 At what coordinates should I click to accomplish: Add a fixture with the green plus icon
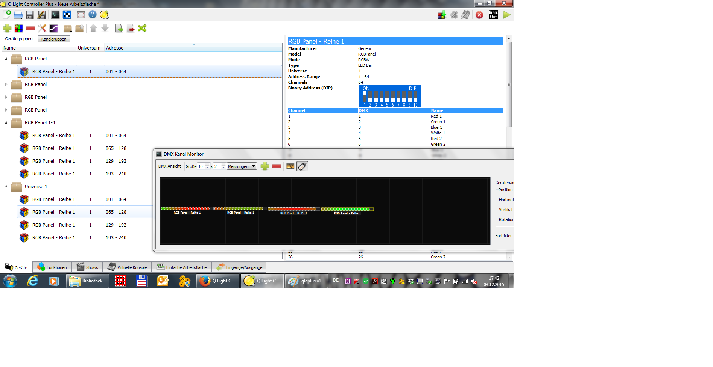click(7, 28)
